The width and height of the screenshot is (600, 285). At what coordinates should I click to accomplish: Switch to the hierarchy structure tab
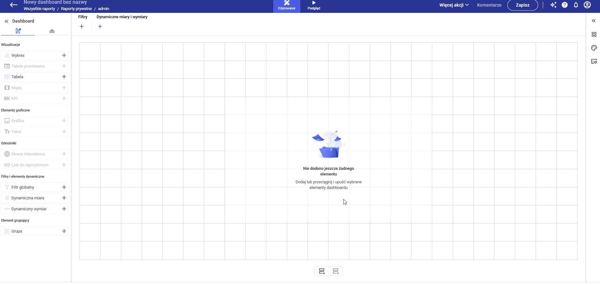point(52,31)
